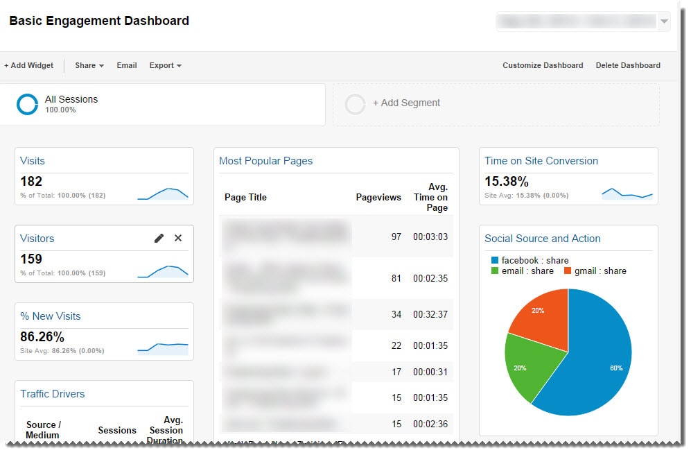Image resolution: width=691 pixels, height=455 pixels.
Task: Open the blurred account selector dropdown arrow
Action: 664,22
